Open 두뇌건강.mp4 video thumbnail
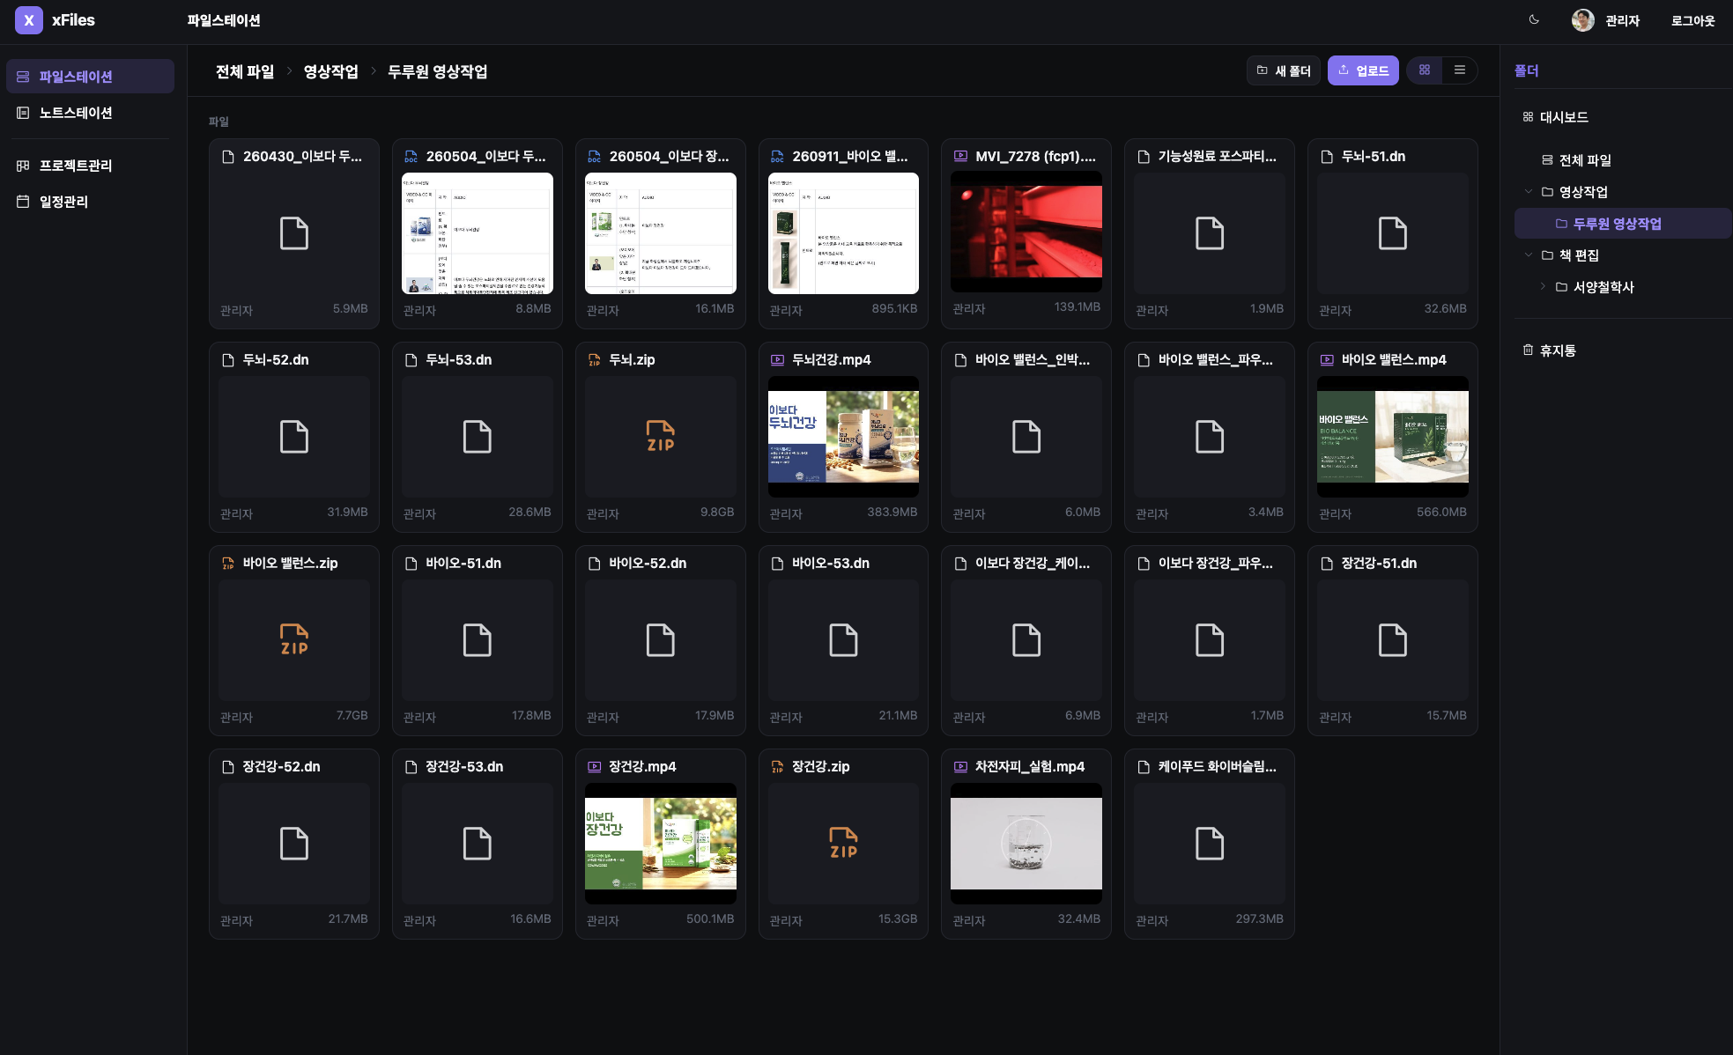 tap(843, 437)
